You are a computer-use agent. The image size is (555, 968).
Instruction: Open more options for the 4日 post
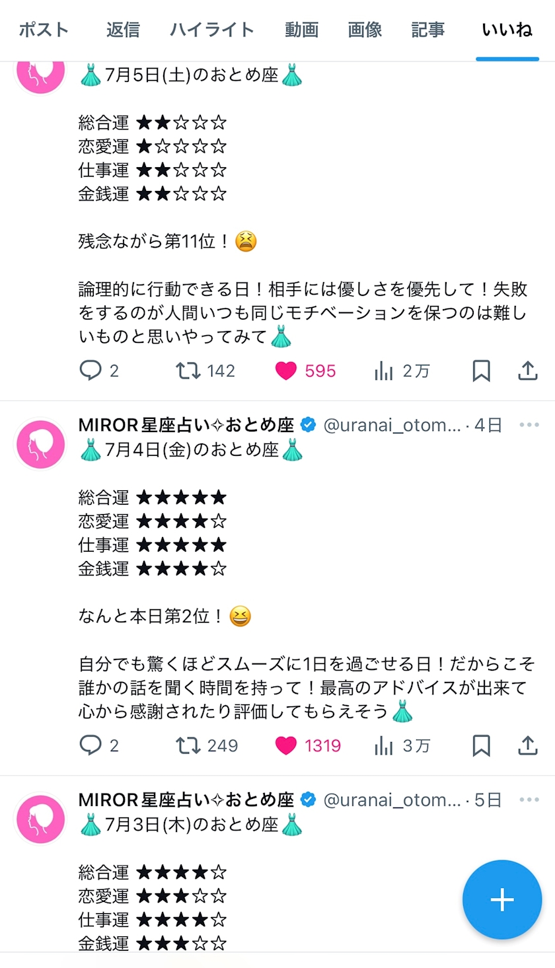point(529,425)
